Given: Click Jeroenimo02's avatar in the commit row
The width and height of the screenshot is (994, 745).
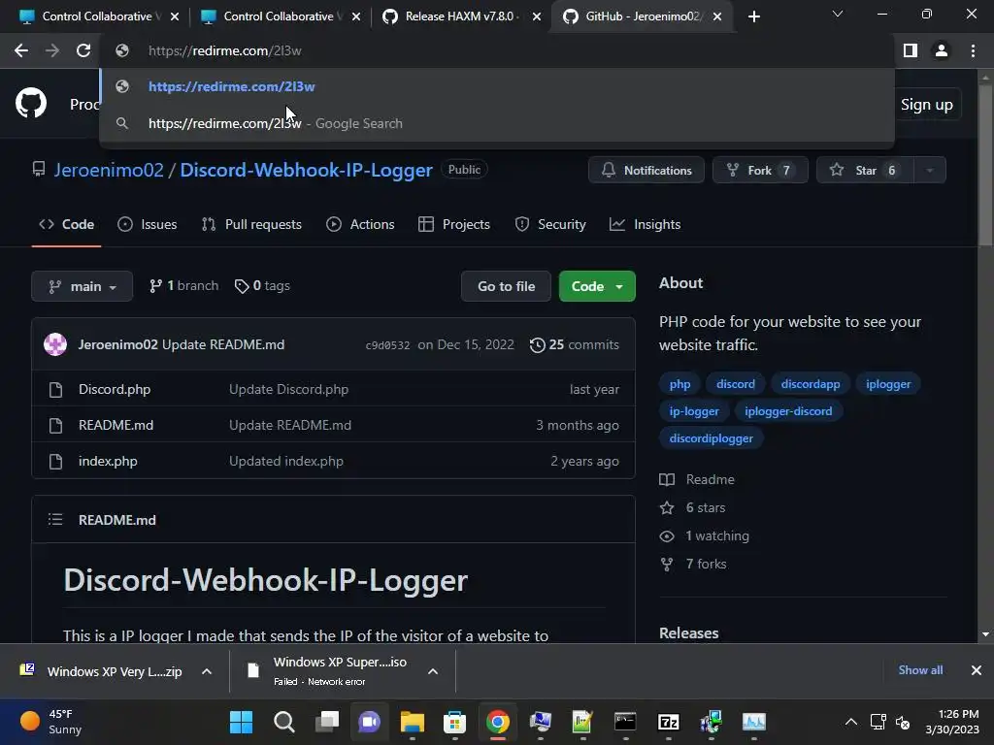Looking at the screenshot, I should (x=55, y=344).
